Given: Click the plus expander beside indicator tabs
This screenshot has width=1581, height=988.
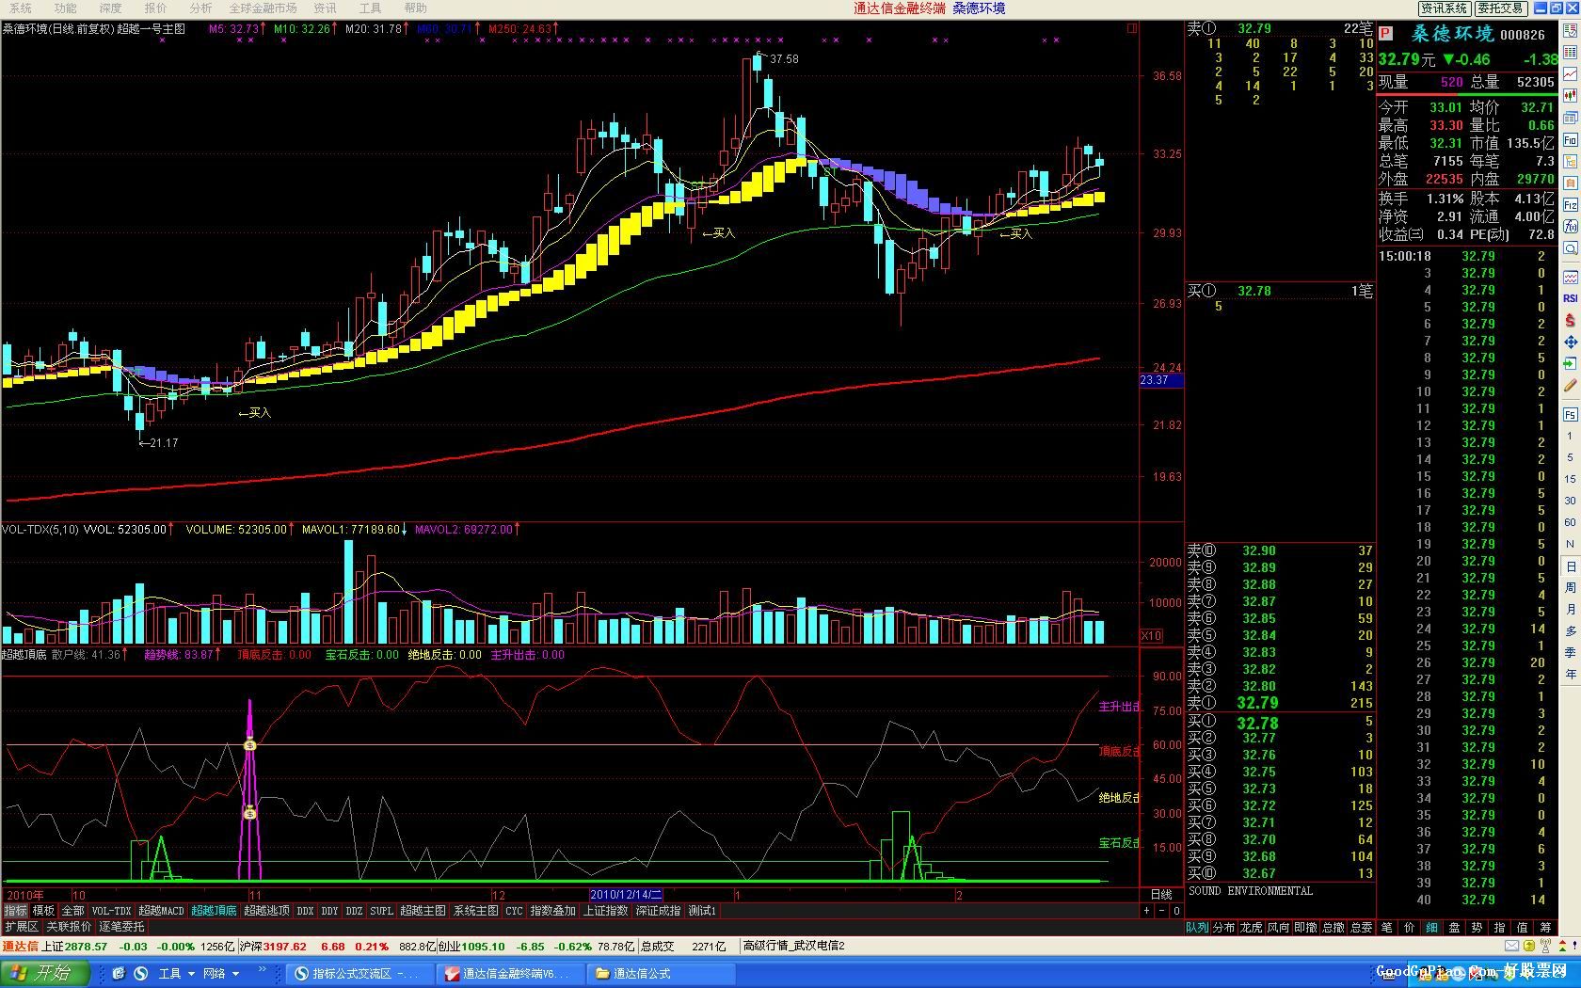Looking at the screenshot, I should [x=1146, y=911].
